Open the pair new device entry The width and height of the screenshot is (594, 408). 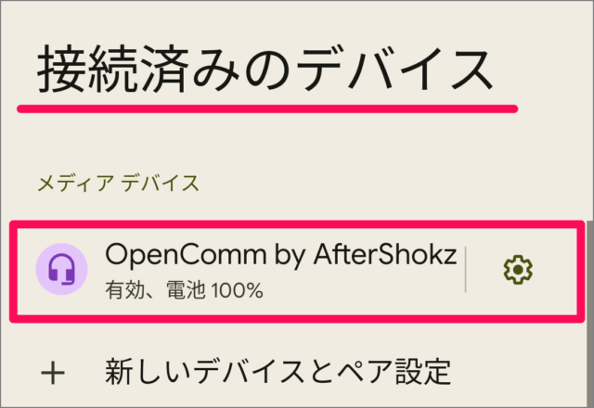(x=278, y=373)
